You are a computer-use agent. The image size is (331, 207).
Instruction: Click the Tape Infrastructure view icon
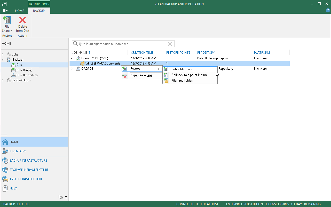coord(5,179)
